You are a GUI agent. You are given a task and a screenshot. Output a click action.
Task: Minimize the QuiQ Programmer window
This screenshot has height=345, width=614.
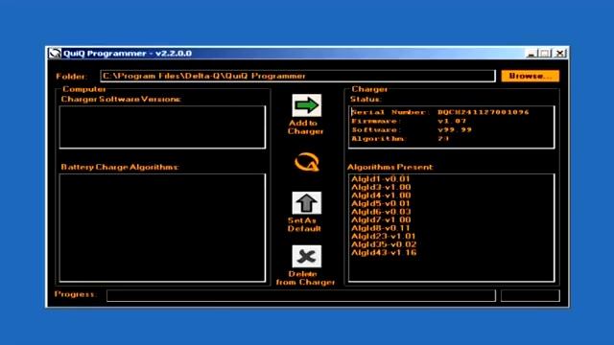point(531,54)
